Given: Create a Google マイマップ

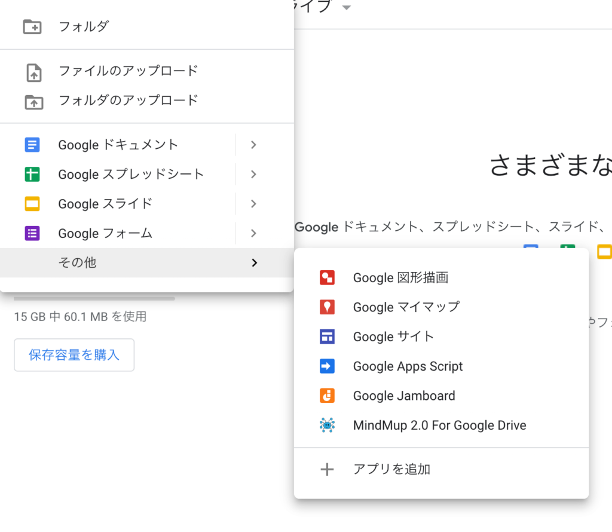Looking at the screenshot, I should click(442, 307).
